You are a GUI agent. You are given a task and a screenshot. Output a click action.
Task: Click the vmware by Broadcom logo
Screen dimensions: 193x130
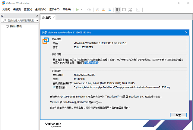[x=53, y=125]
